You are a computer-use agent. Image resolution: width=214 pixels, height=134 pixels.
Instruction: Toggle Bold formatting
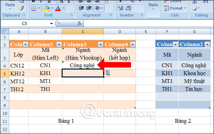34,1
